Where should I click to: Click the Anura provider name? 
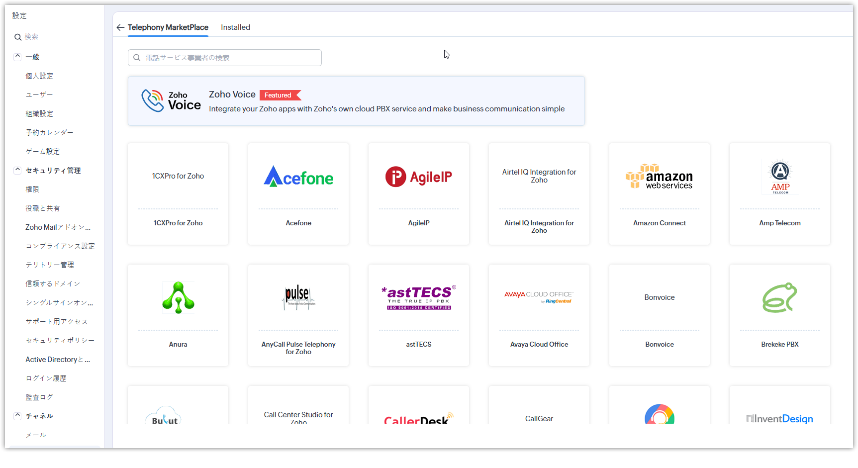click(178, 344)
